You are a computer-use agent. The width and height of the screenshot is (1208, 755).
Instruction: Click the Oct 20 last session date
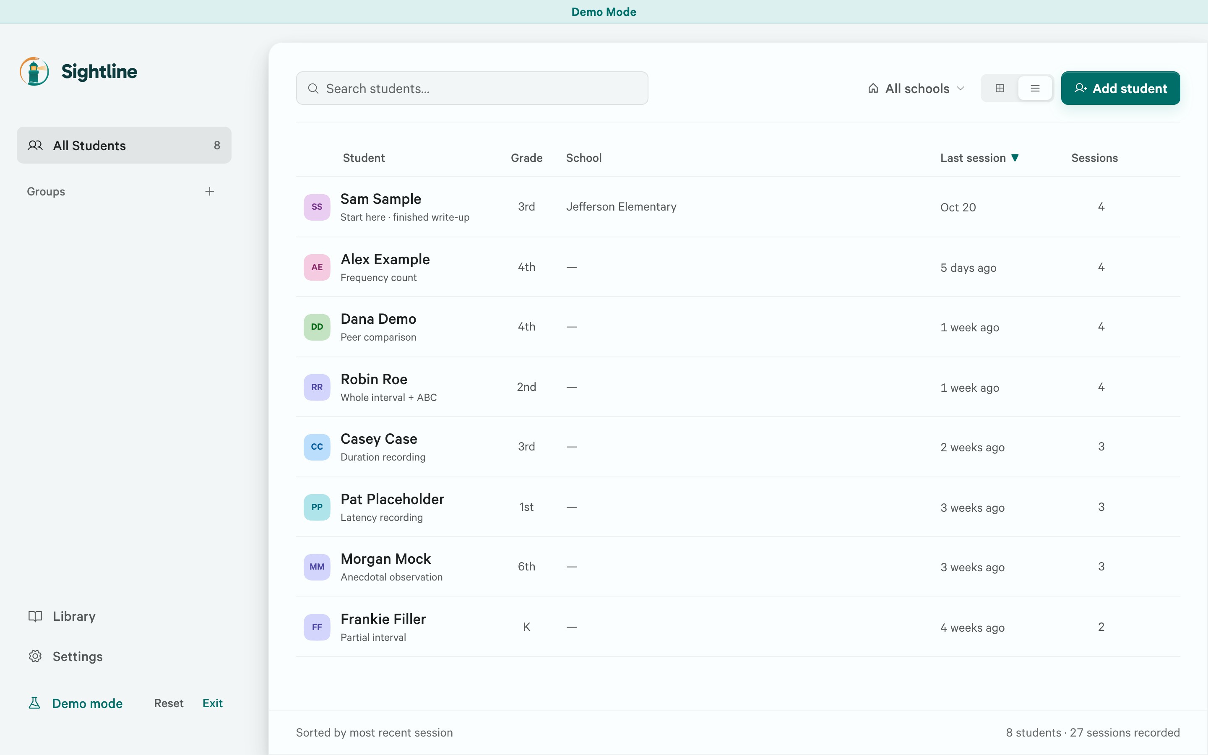tap(958, 207)
